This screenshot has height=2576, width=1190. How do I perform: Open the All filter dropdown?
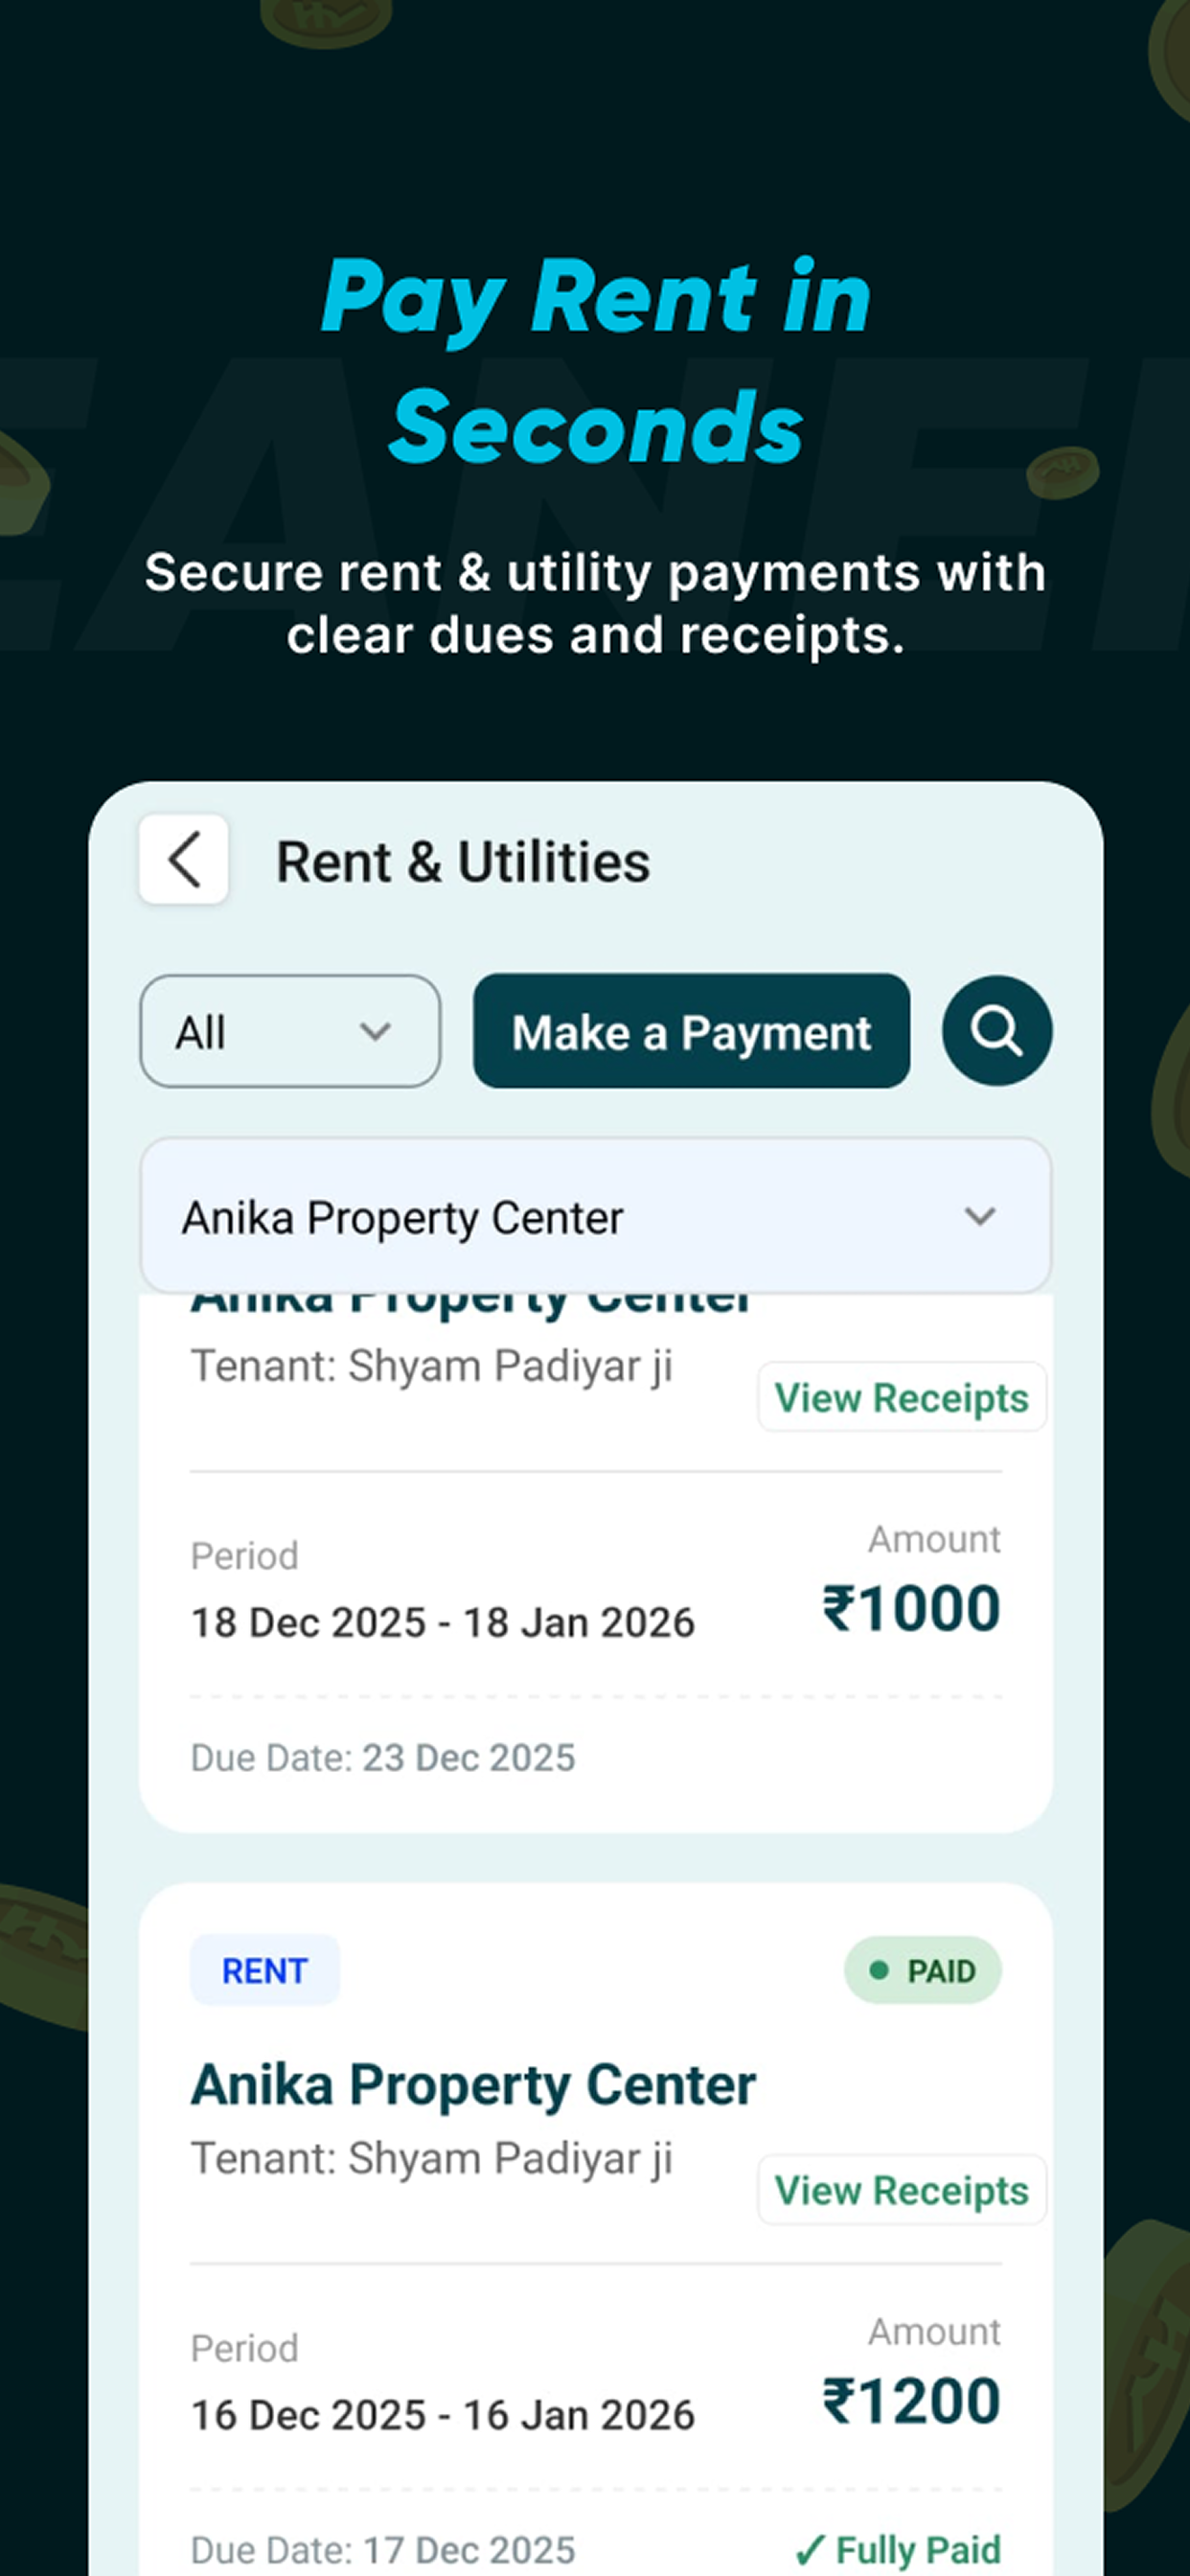point(290,1031)
